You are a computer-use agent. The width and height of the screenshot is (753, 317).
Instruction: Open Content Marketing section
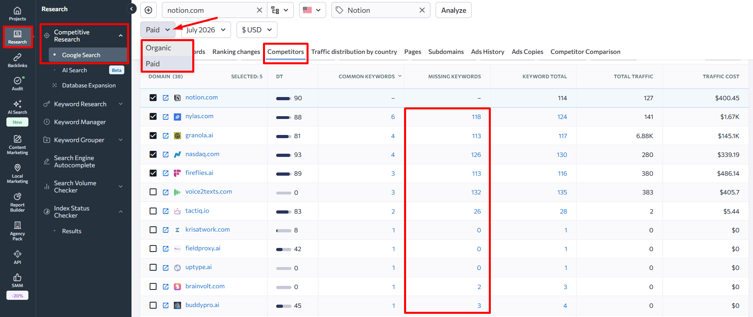pyautogui.click(x=18, y=145)
